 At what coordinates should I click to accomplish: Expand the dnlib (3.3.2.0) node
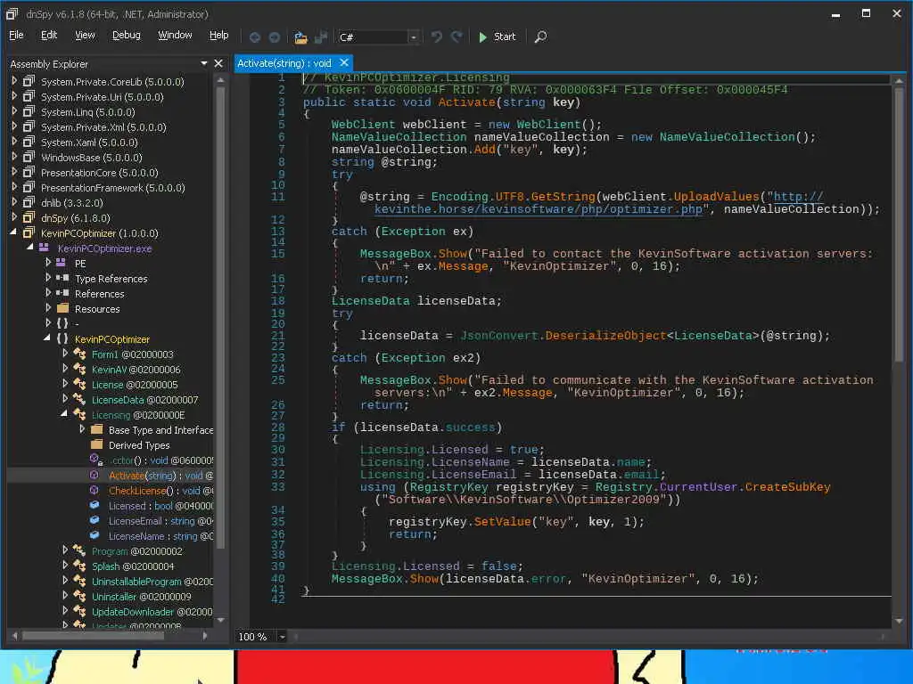14,202
